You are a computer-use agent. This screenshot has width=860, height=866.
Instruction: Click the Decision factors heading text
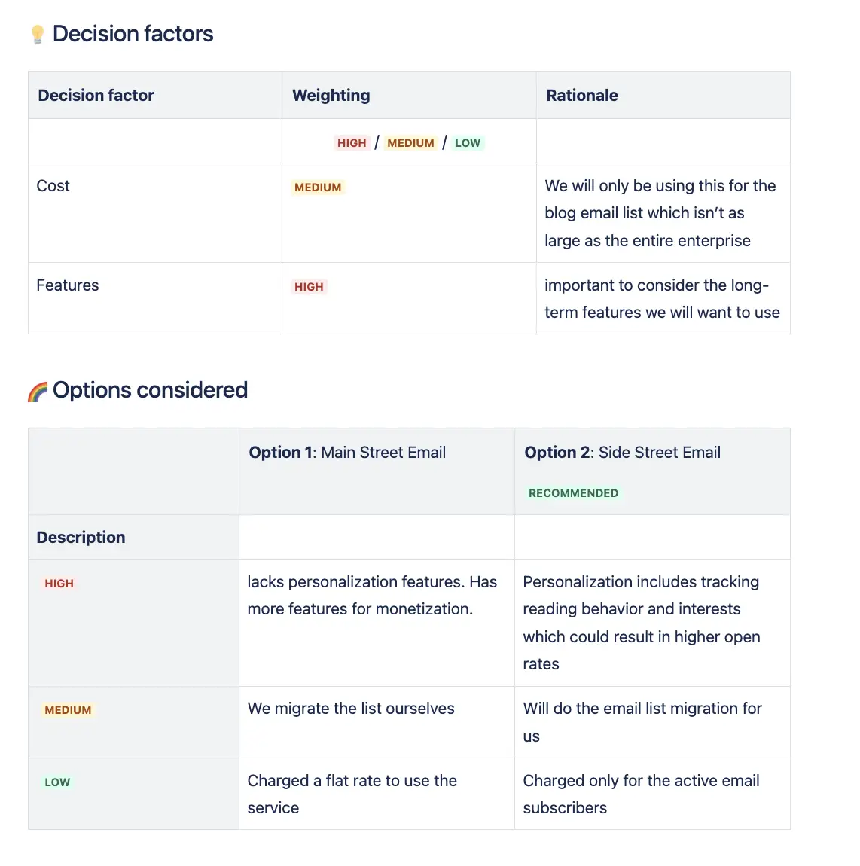133,35
